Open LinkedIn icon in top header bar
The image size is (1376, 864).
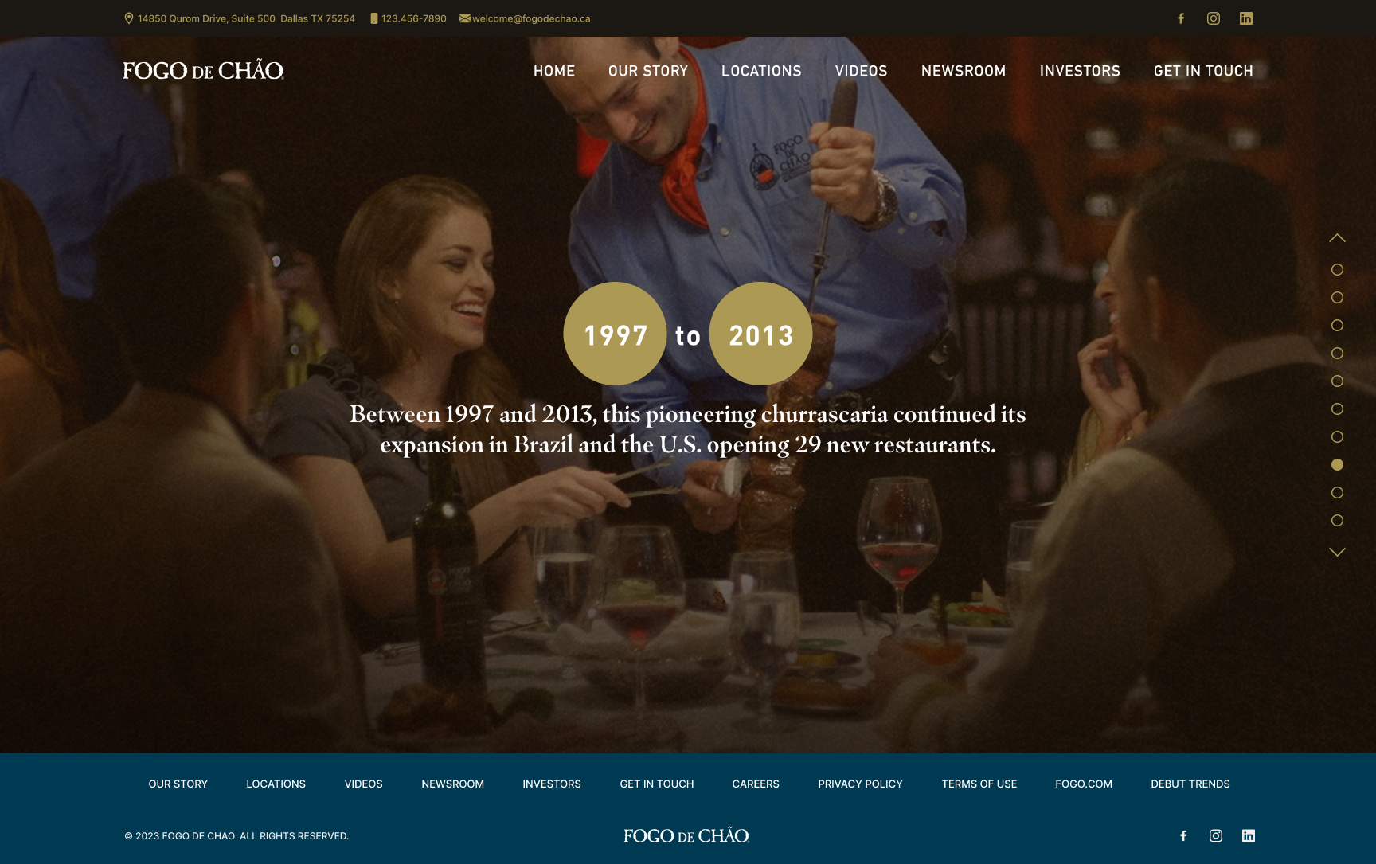click(1246, 18)
